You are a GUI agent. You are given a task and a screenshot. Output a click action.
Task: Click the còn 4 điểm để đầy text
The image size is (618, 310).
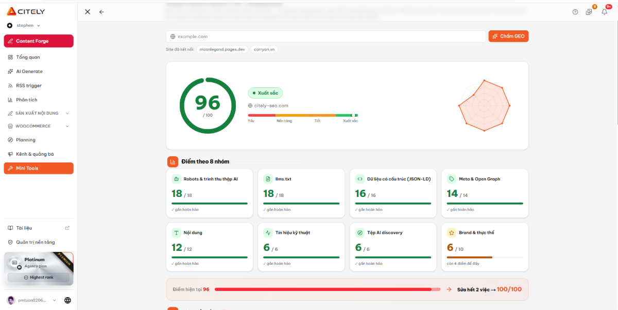coord(463,263)
